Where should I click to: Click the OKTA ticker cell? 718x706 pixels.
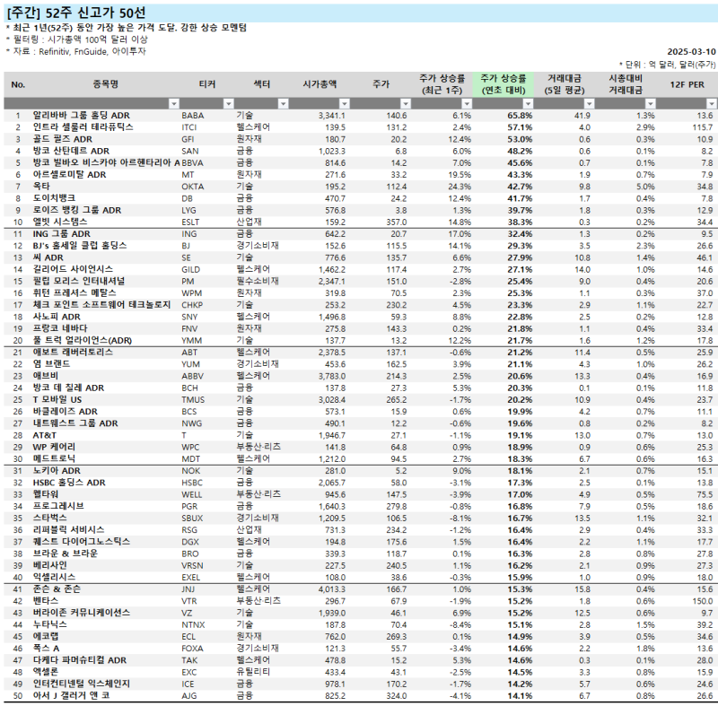[x=193, y=187]
